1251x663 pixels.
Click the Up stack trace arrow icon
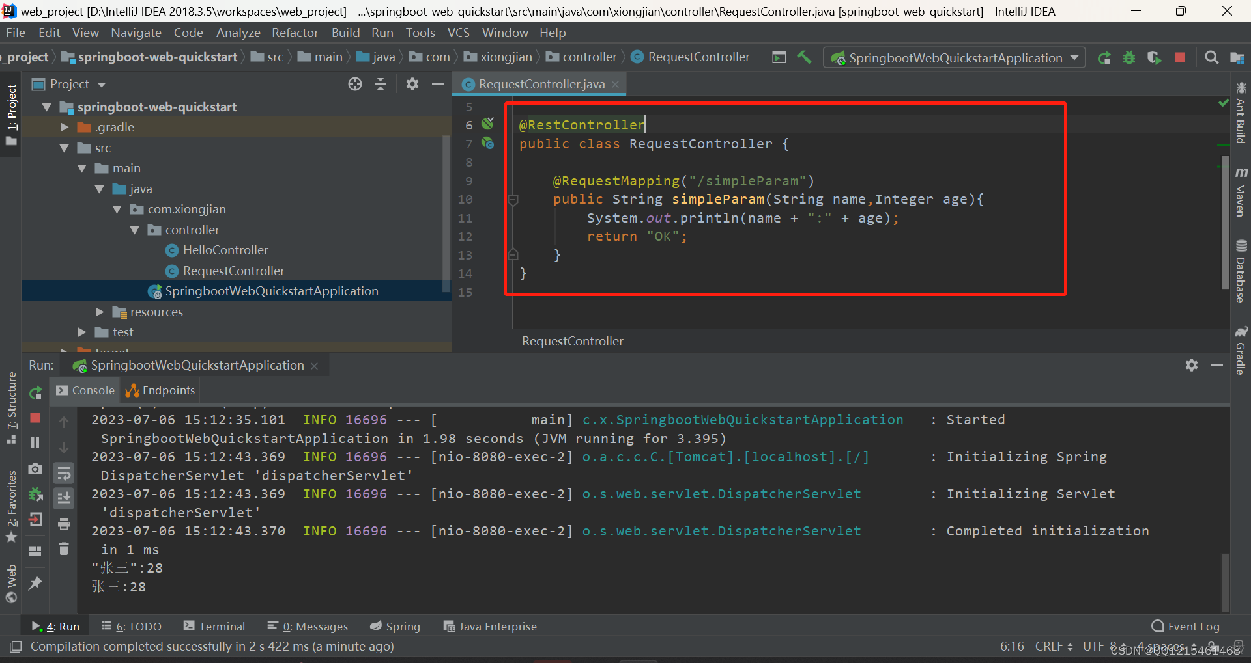pos(64,422)
